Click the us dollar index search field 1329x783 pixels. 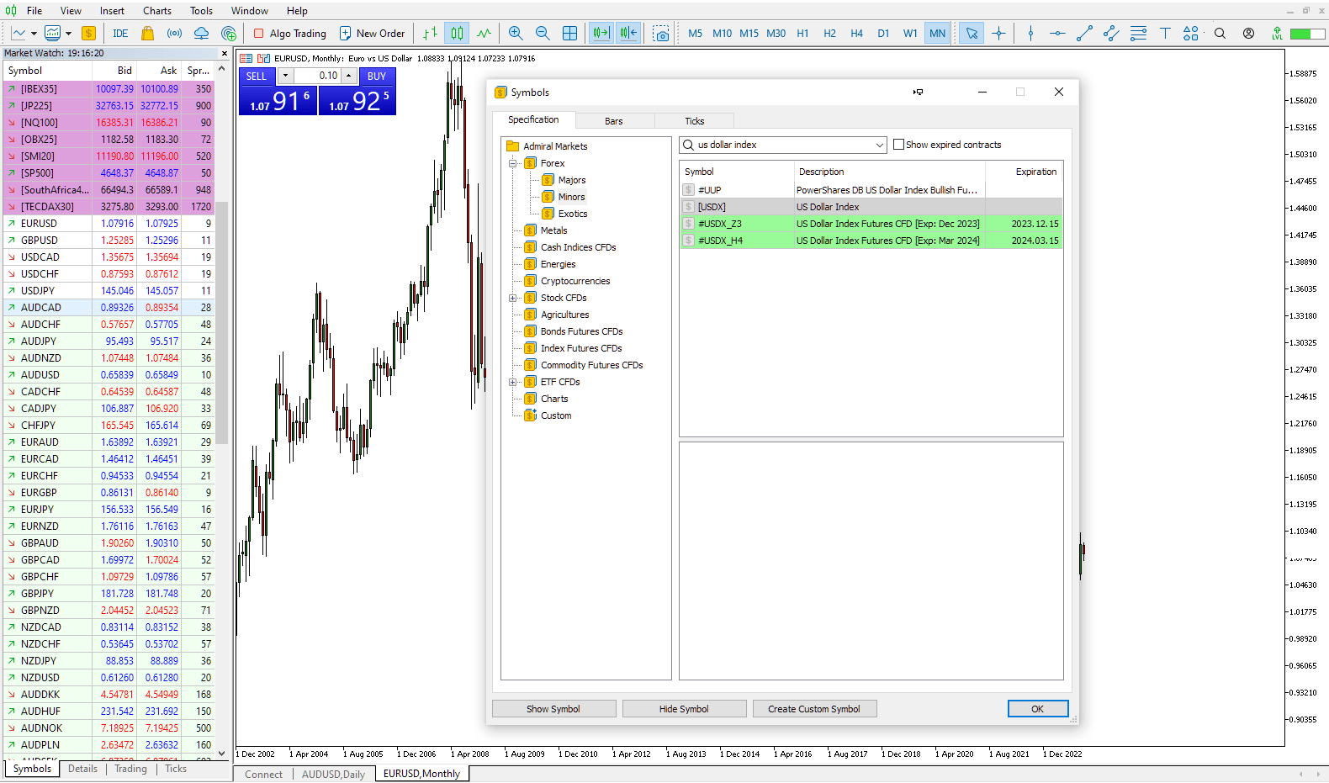click(783, 145)
